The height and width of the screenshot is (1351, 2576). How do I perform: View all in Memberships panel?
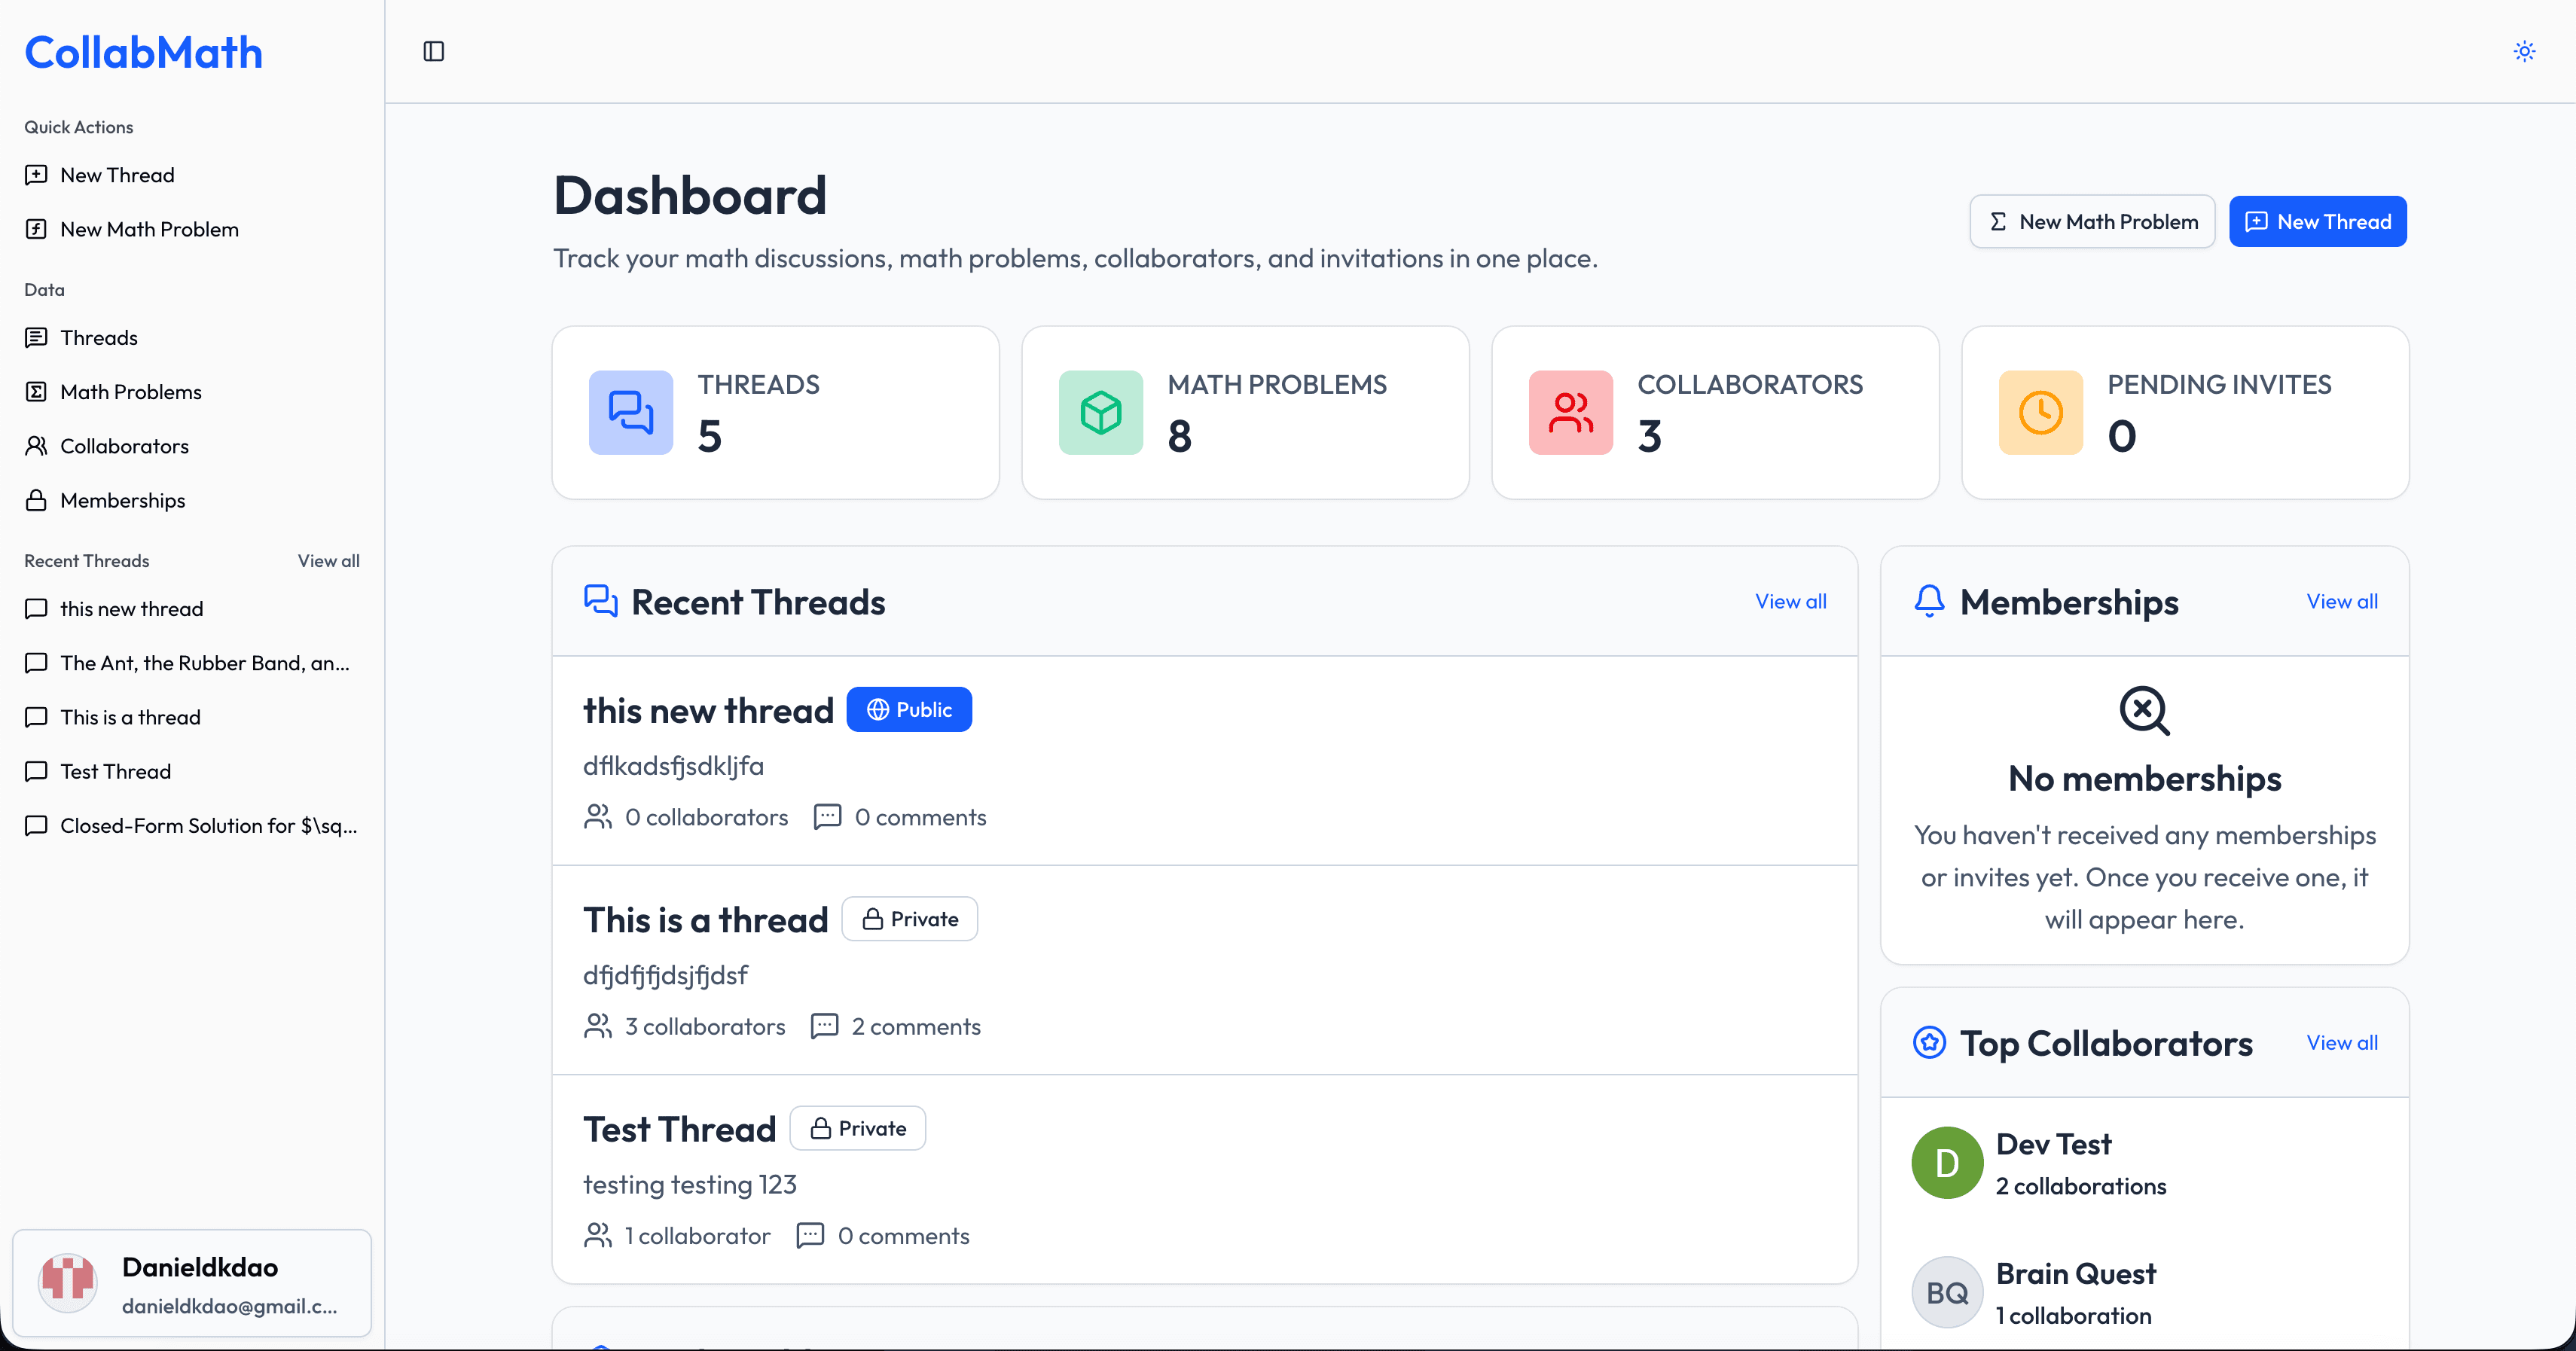(x=2342, y=601)
